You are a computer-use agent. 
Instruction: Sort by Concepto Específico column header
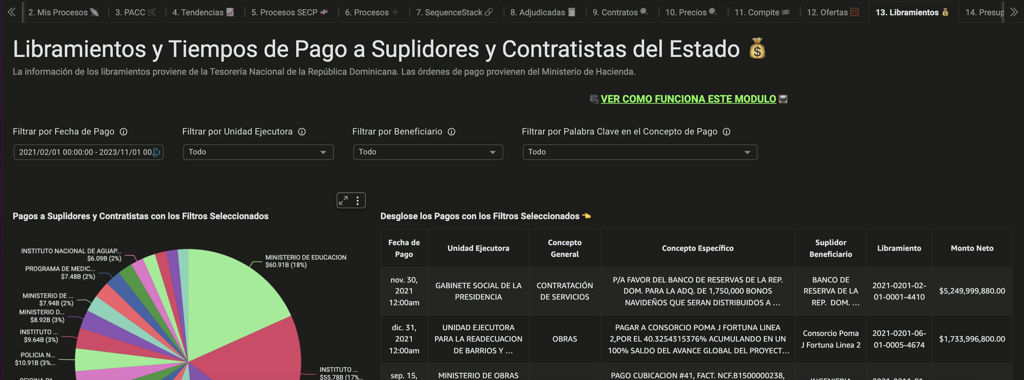pyautogui.click(x=698, y=248)
